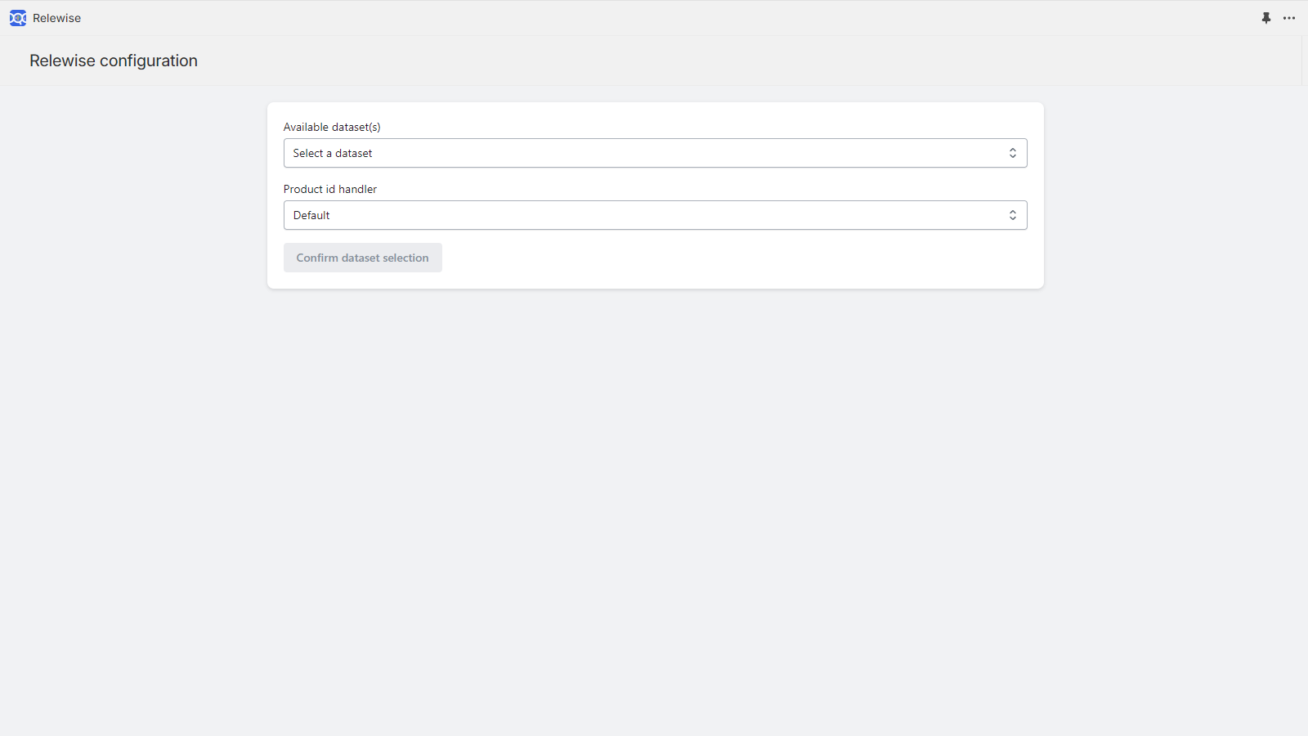The width and height of the screenshot is (1308, 736).
Task: Open the three-dot more actions menu
Action: (1289, 18)
